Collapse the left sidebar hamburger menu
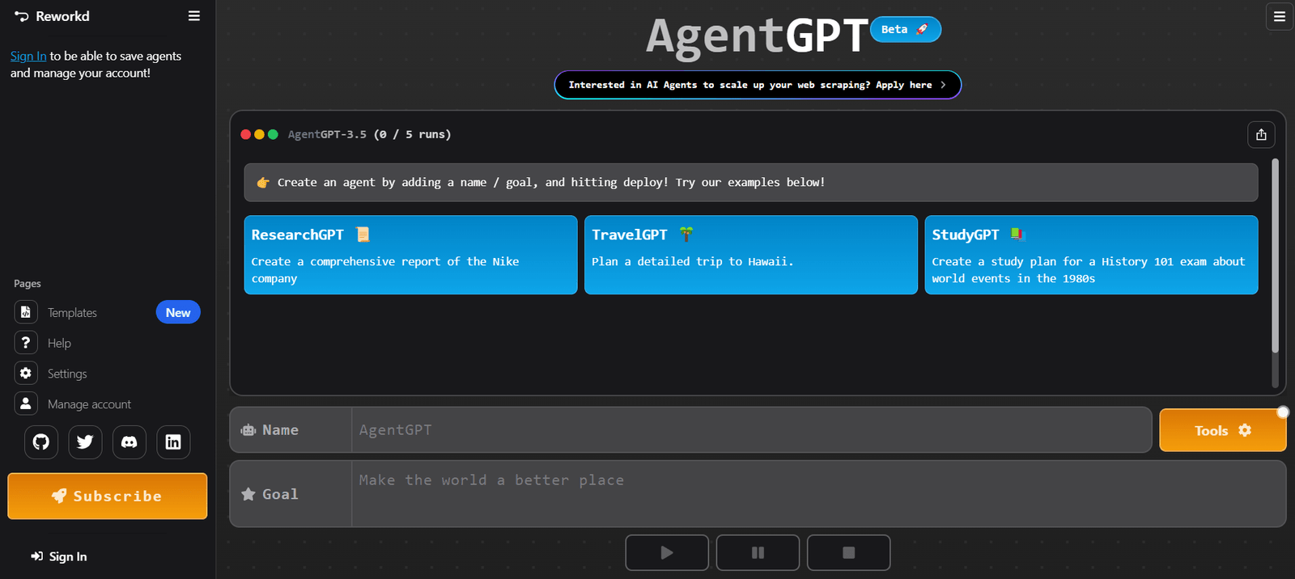This screenshot has width=1295, height=579. [194, 16]
